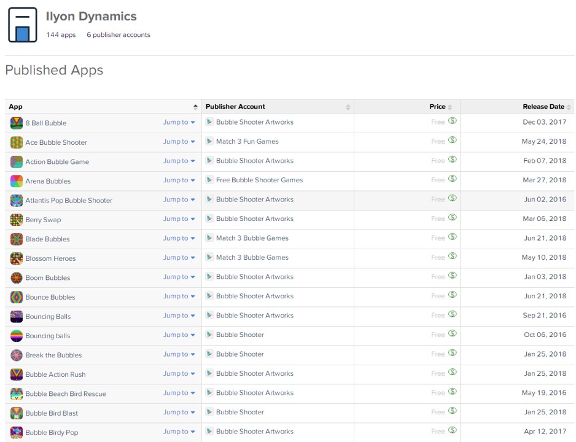Click the Blossom Heroes app icon
Image resolution: width=576 pixels, height=442 pixels.
point(17,258)
